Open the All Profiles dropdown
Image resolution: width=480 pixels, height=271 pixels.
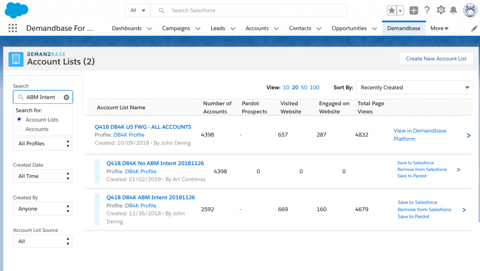point(43,143)
